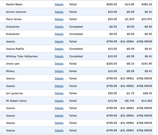Click the -$1.75 fee value
Image resolution: width=158 pixels, height=135 pixels.
(130, 93)
